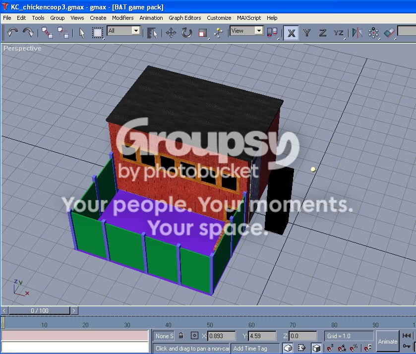This screenshot has height=354, width=416.
Task: Choose the Select Object arrow tool
Action: pyautogui.click(x=82, y=33)
